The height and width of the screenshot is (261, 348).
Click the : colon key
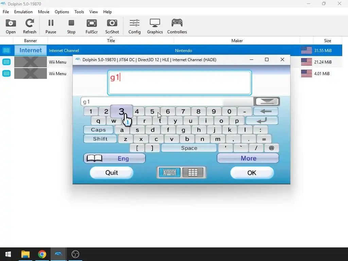pos(260,130)
